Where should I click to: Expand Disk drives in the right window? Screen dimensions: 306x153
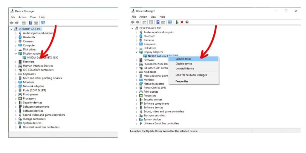(137, 48)
